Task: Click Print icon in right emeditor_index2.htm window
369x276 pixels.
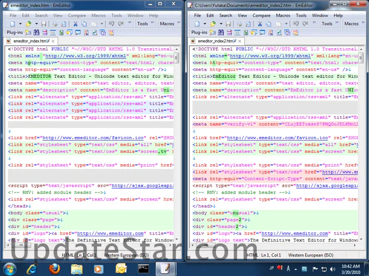Action: point(239,24)
